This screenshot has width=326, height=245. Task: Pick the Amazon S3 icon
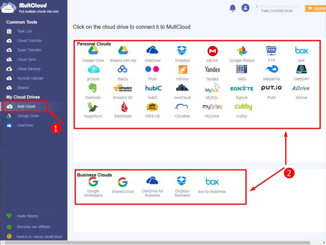pyautogui.click(x=123, y=88)
